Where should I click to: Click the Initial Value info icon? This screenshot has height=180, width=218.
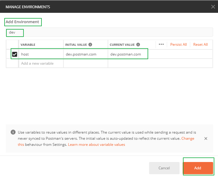[90, 45]
